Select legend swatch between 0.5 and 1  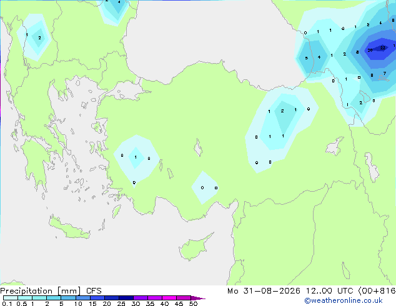point(25,298)
